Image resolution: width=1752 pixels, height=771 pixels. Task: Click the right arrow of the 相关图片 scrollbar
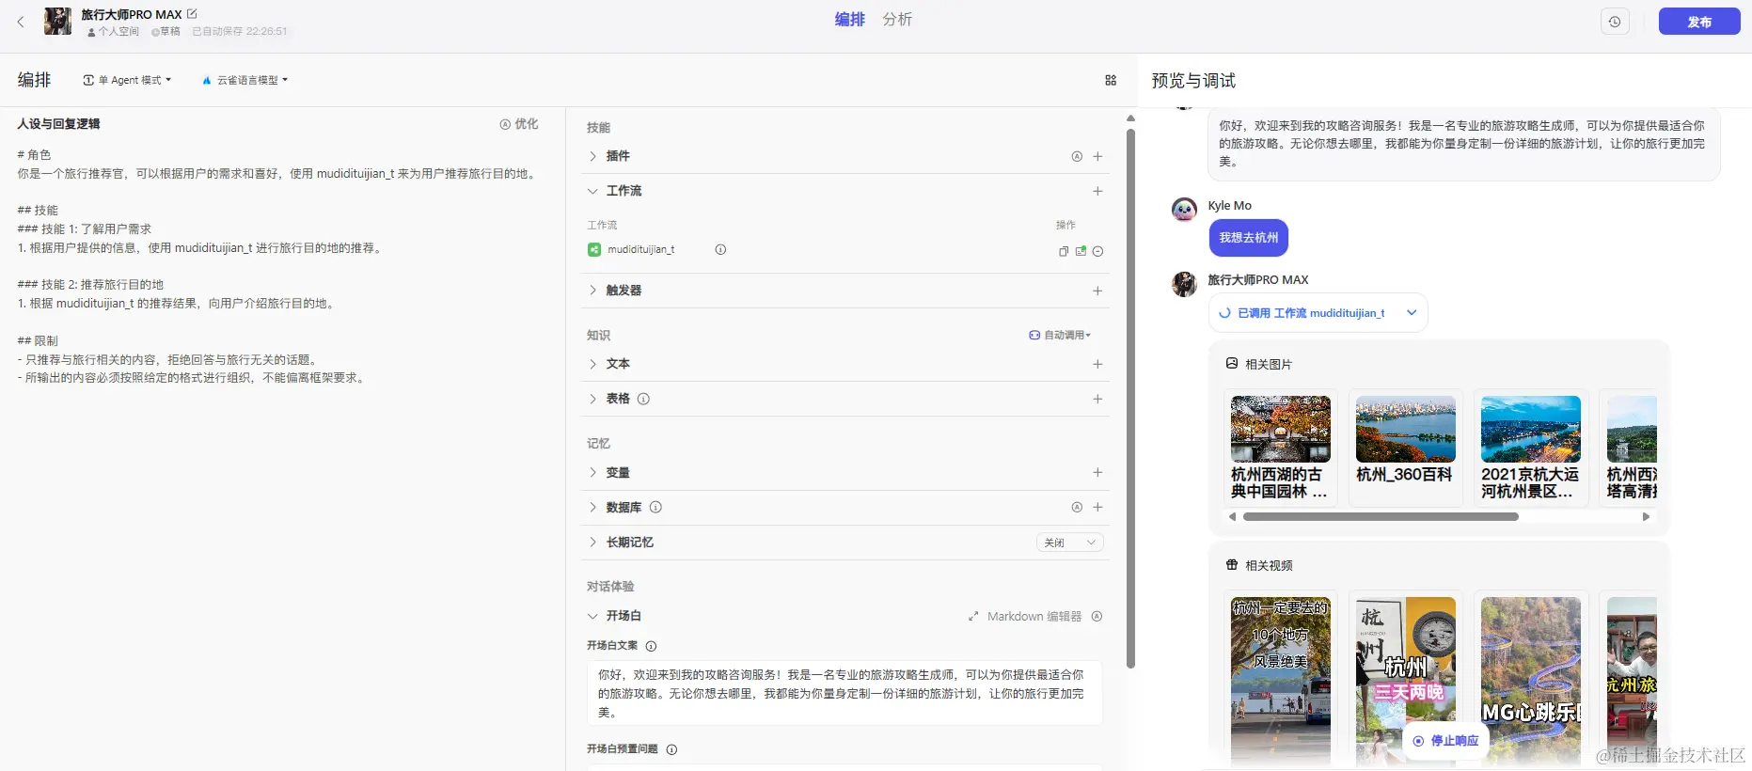(x=1646, y=516)
